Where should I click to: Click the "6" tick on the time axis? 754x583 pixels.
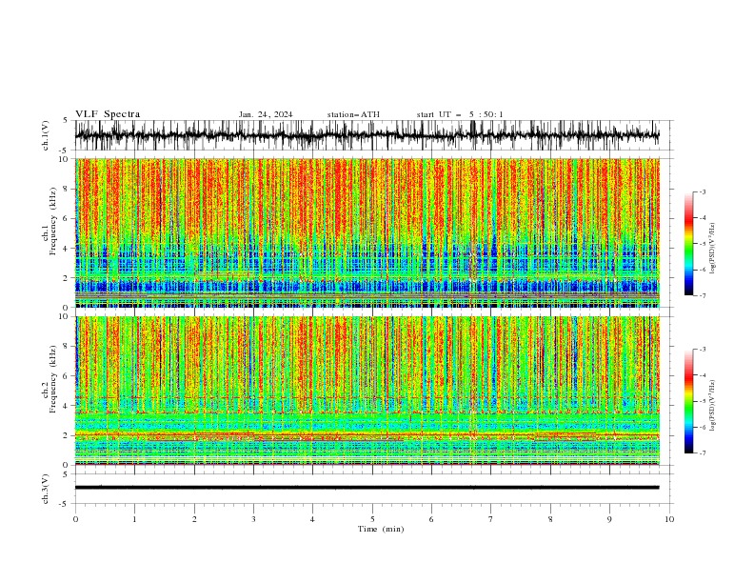[431, 519]
